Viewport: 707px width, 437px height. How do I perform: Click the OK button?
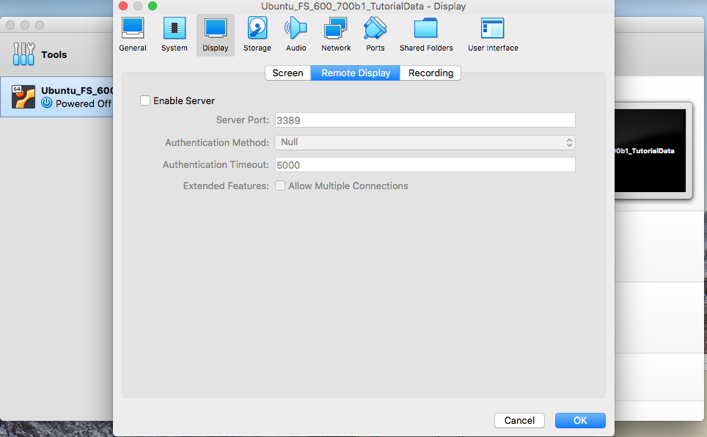[x=580, y=420]
